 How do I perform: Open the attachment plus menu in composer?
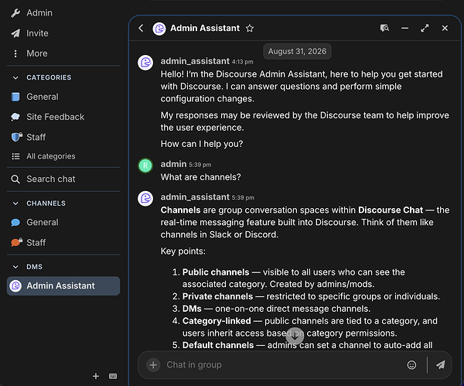(153, 365)
